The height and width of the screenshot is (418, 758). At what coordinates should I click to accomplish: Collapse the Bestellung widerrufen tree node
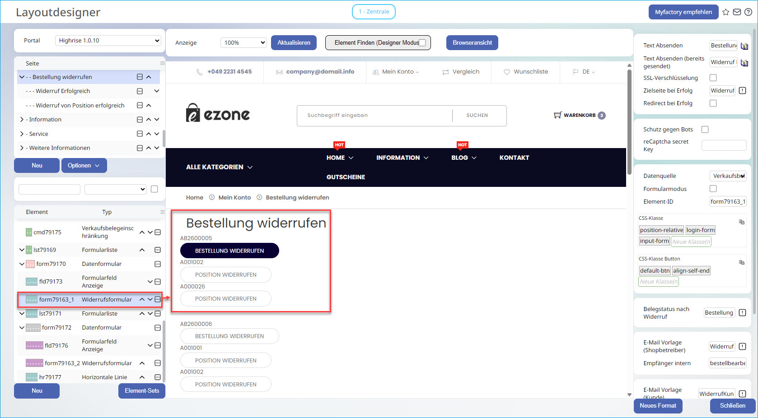[x=22, y=77]
